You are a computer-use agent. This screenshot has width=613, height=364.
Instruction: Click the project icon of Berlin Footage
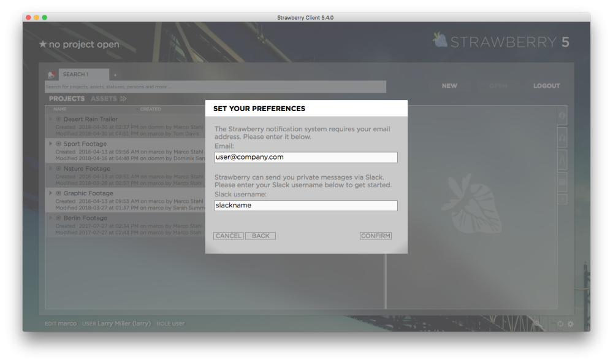click(58, 218)
